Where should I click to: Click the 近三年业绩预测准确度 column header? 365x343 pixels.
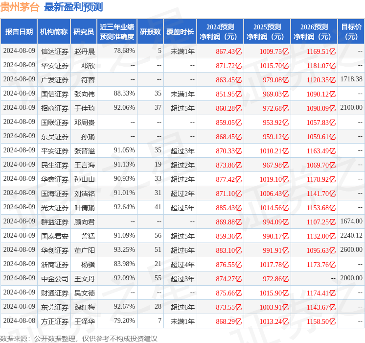click(x=117, y=31)
